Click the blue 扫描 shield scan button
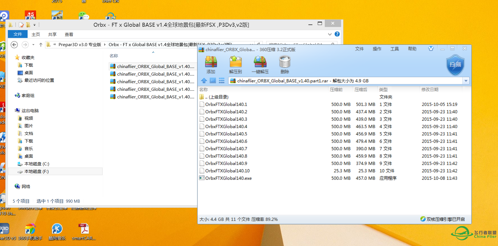This screenshot has height=246, width=498. click(x=455, y=65)
